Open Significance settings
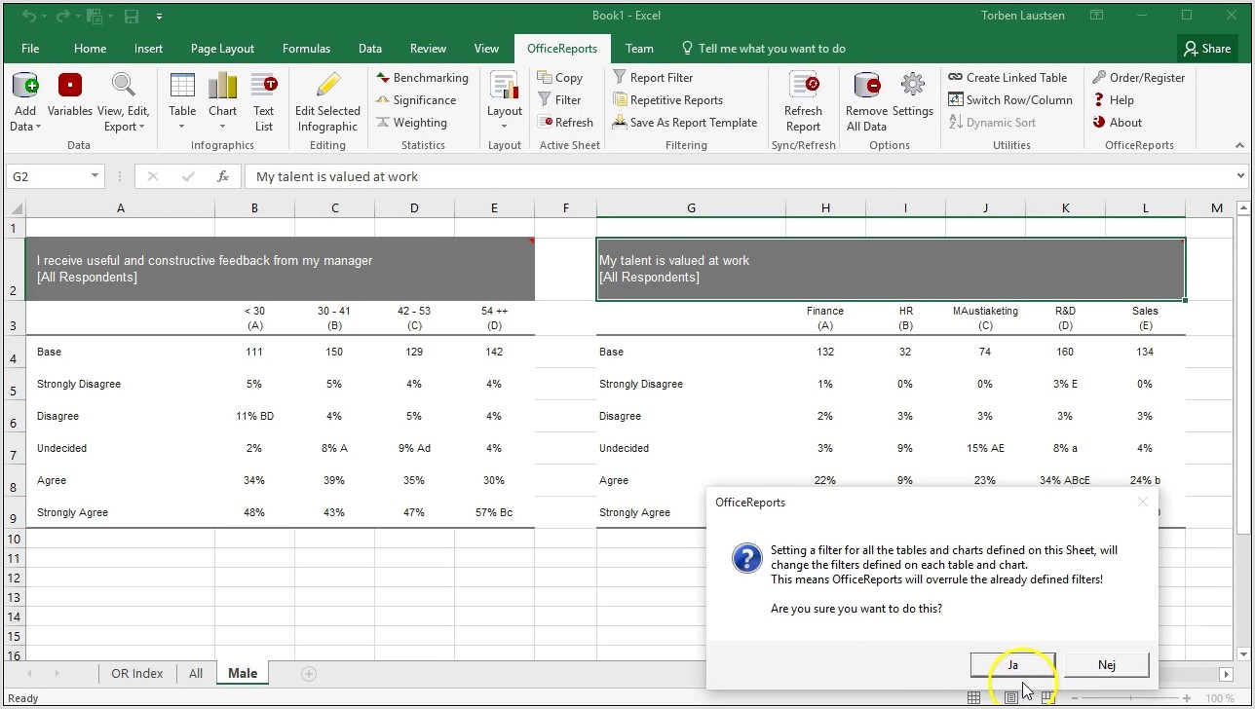Image resolution: width=1255 pixels, height=709 pixels. click(x=415, y=100)
